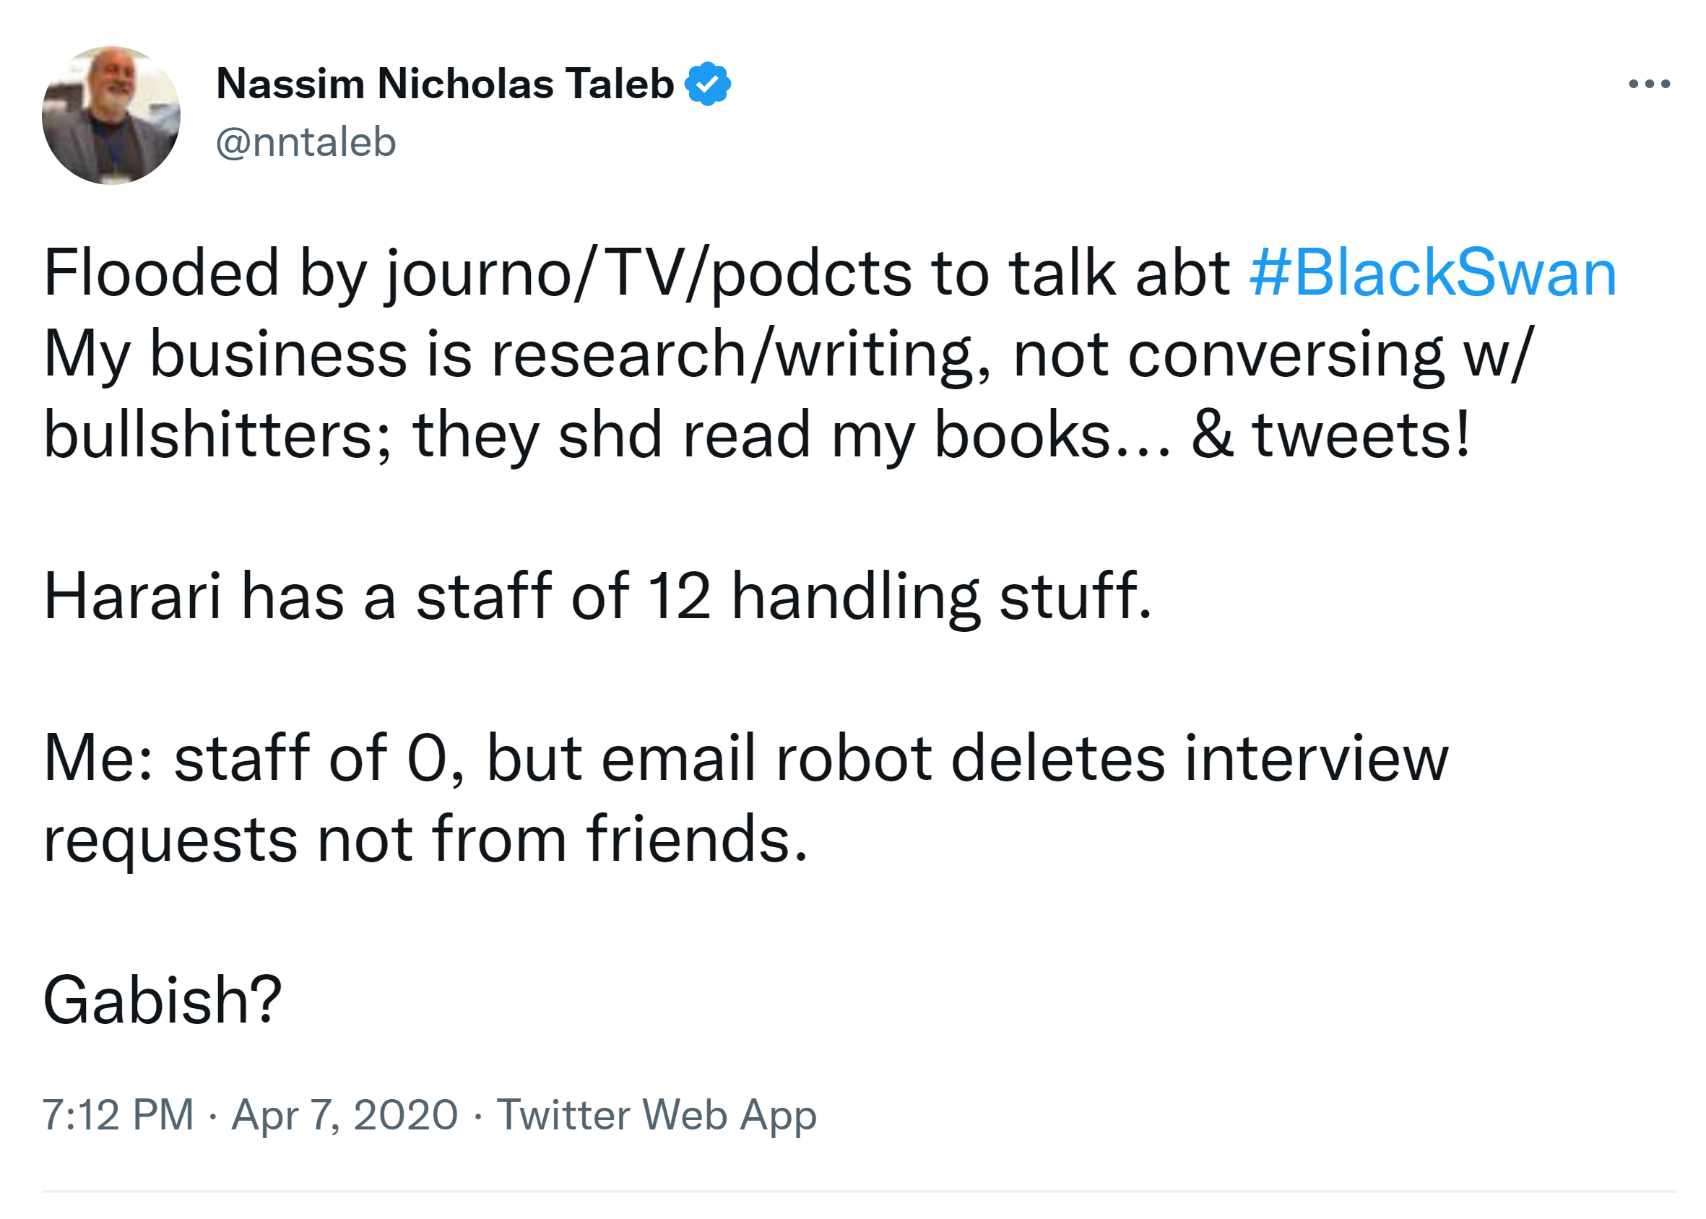This screenshot has height=1219, width=1706.
Task: Click the "staff of 12 handling stuff" text
Action: point(783,597)
